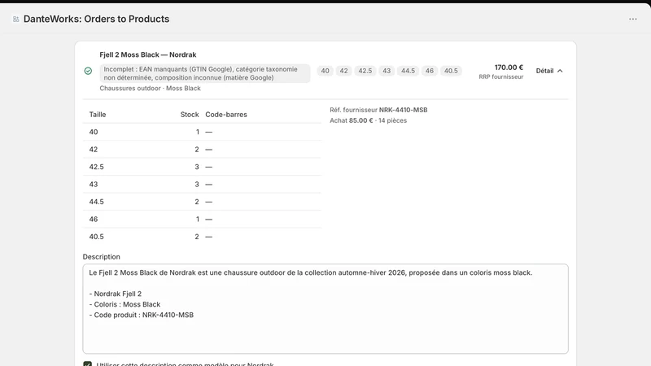Select the size 44.5 chip
Screen dimensions: 651x366
point(409,71)
